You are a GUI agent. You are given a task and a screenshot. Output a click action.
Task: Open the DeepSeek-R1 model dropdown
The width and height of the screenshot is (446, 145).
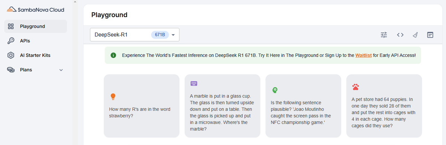(135, 35)
